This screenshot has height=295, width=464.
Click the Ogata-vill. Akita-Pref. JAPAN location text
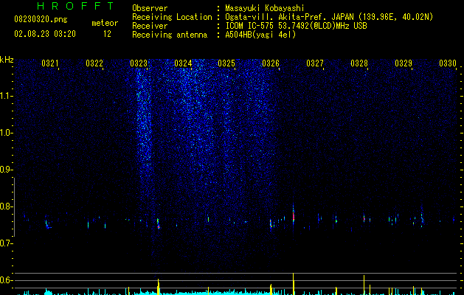[x=329, y=17]
